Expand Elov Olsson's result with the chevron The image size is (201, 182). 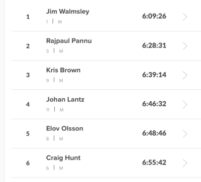point(185,134)
